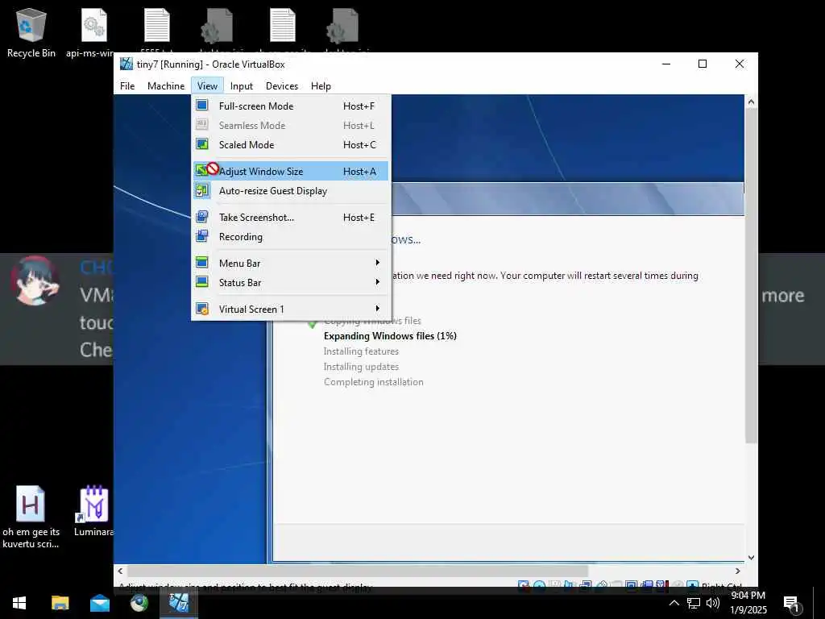This screenshot has height=619, width=825.
Task: Choose Full-screen Mode from View menu
Action: coord(290,106)
